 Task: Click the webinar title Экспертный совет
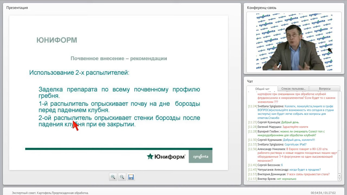coord(50,193)
